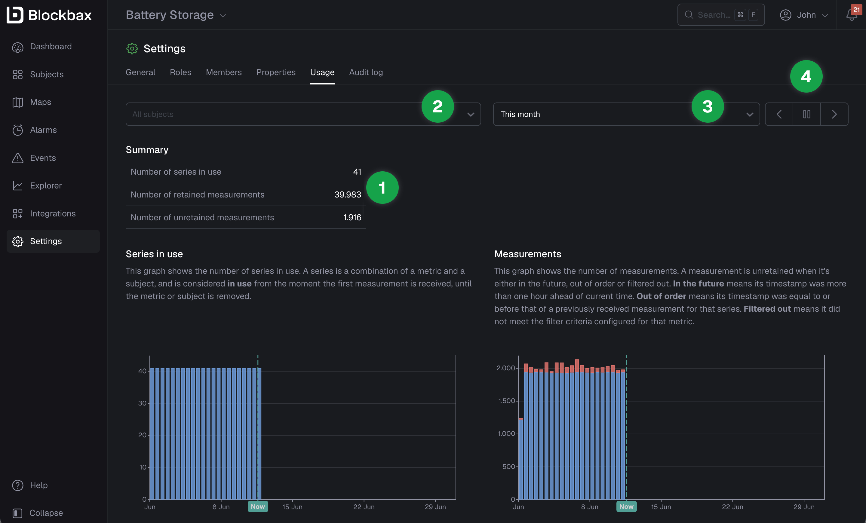Click the Series in use heading
Image resolution: width=866 pixels, height=523 pixels.
coord(154,254)
